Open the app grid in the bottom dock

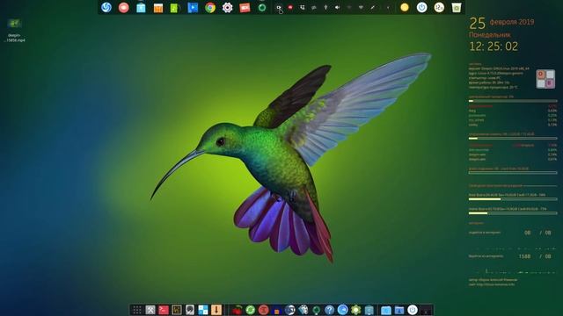[x=137, y=310]
